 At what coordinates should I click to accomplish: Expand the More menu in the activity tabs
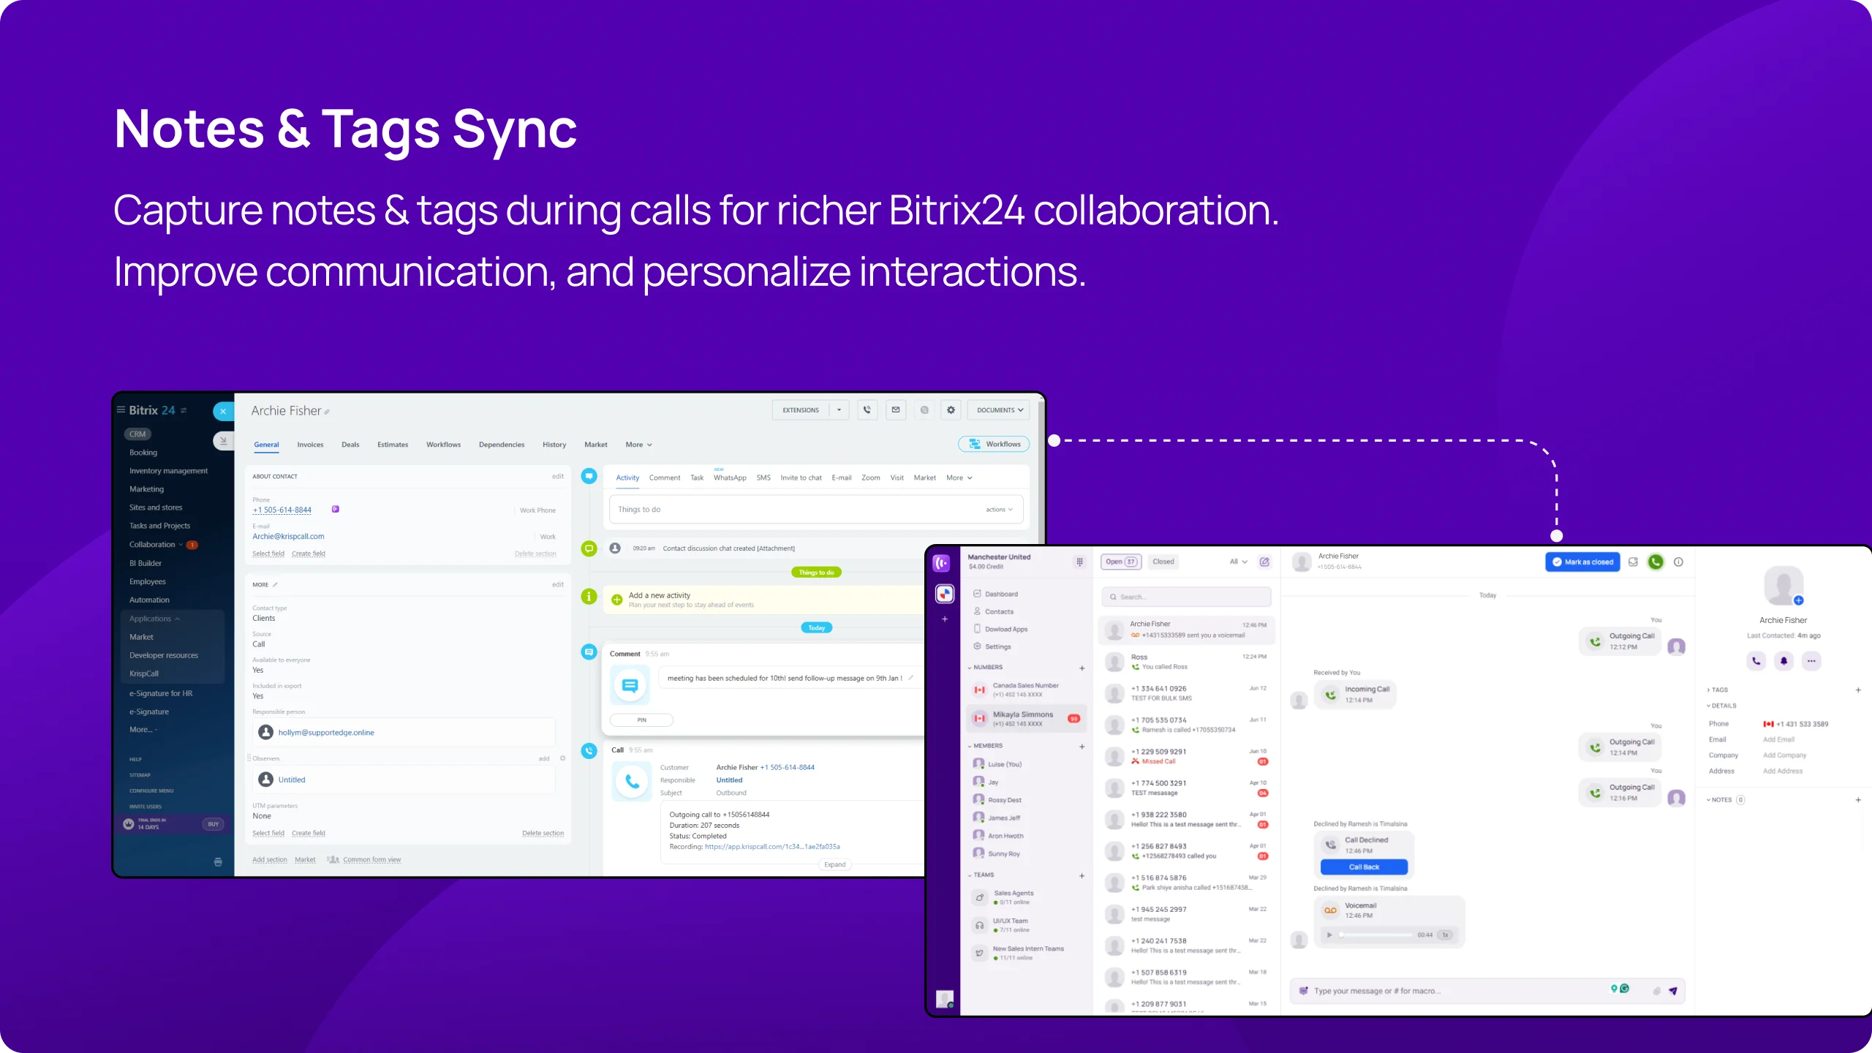959,478
